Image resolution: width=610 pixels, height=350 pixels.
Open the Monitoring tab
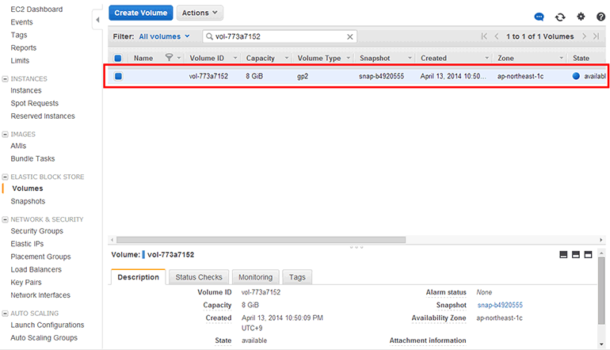pos(256,277)
